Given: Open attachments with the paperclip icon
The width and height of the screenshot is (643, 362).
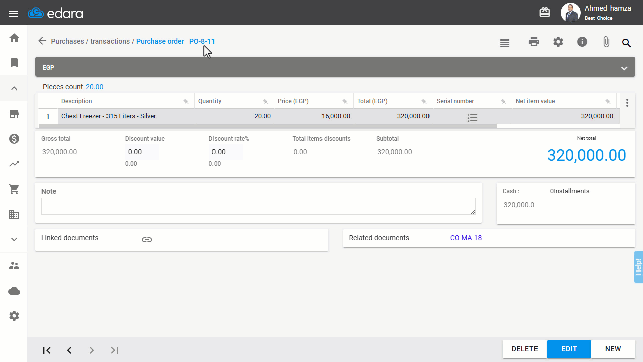Looking at the screenshot, I should (x=606, y=42).
